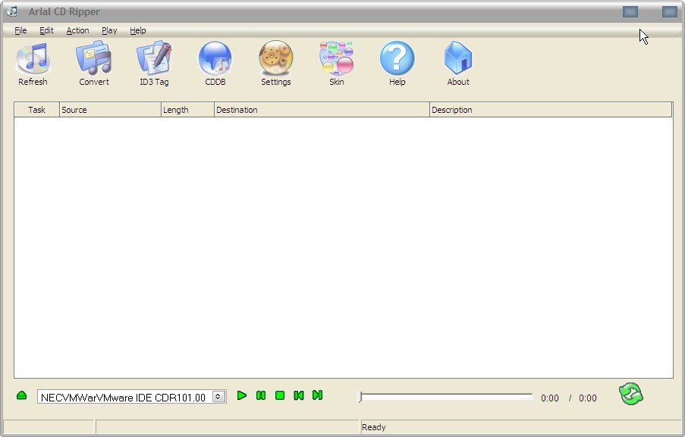Open the Action menu

[x=78, y=30]
